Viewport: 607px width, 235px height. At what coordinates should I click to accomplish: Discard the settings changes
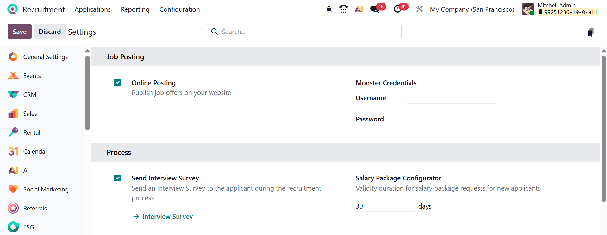(x=50, y=32)
